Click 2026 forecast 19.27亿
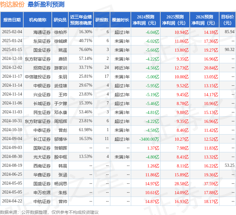The height and width of the screenshot is (215, 236). click(x=211, y=50)
